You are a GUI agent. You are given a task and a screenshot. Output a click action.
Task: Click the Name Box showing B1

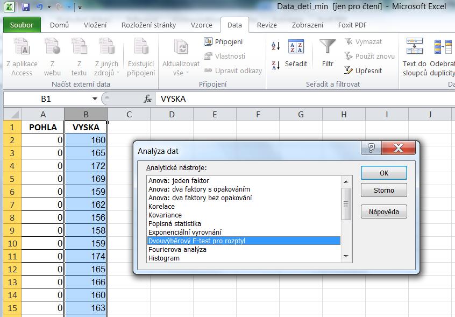coord(46,99)
